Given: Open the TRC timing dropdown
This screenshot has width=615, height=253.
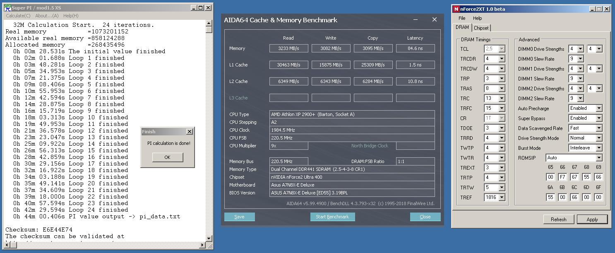Looking at the screenshot, I should point(502,98).
